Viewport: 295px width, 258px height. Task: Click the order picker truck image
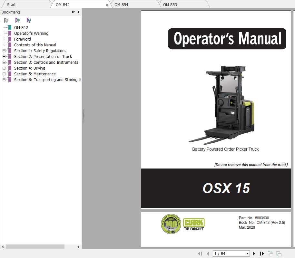pyautogui.click(x=221, y=105)
